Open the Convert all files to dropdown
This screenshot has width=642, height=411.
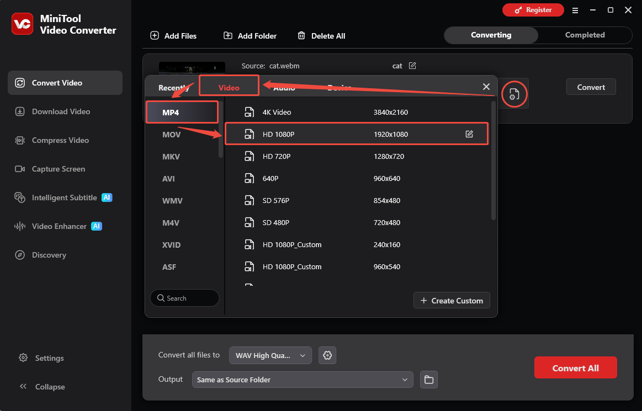[270, 355]
